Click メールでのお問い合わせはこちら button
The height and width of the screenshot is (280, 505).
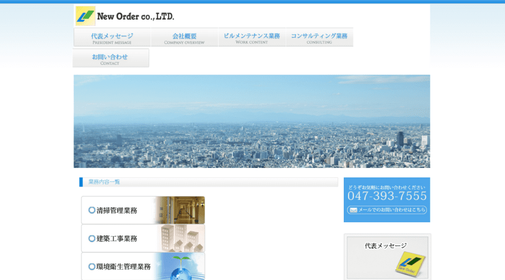(387, 210)
